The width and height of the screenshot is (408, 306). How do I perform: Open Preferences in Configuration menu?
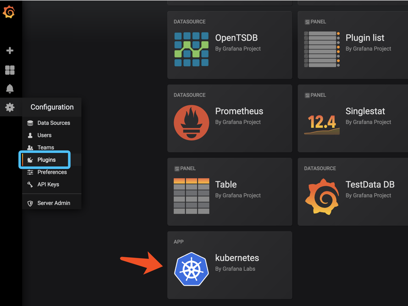(x=52, y=172)
